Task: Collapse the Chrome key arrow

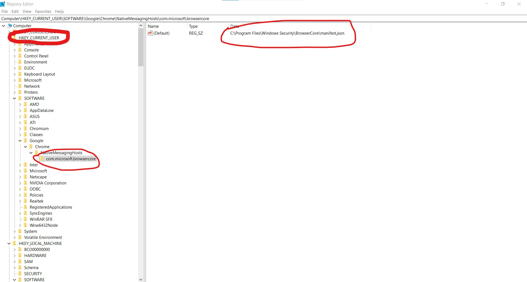Action: [26, 147]
